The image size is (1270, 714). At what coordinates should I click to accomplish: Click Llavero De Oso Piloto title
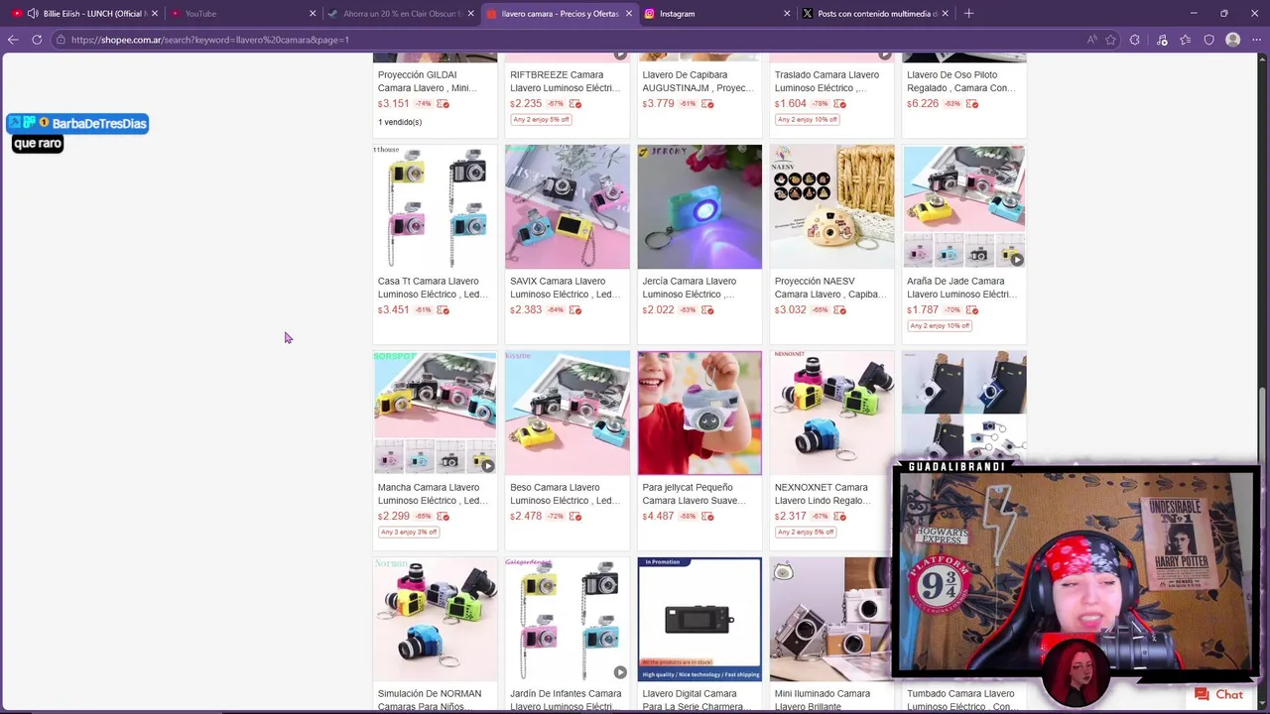(x=960, y=81)
